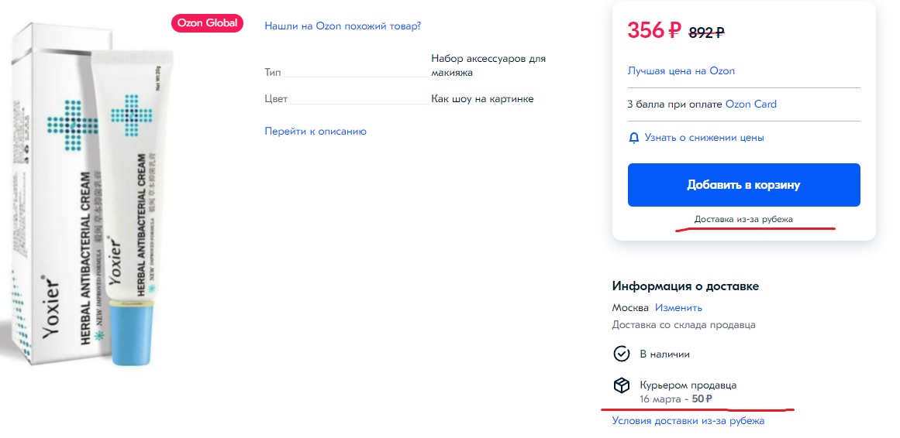This screenshot has height=438, width=900.
Task: Click the current price 356 ₽
Action: tap(653, 30)
